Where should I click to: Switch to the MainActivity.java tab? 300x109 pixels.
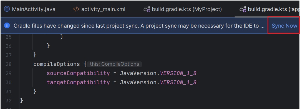tap(30, 9)
